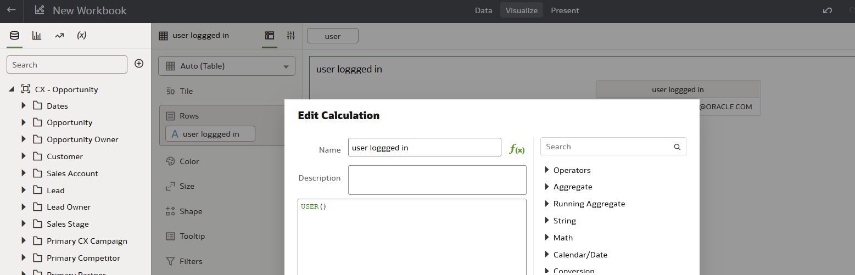This screenshot has height=275, width=855.
Task: Open the Analytics trend-line icon
Action: point(59,36)
